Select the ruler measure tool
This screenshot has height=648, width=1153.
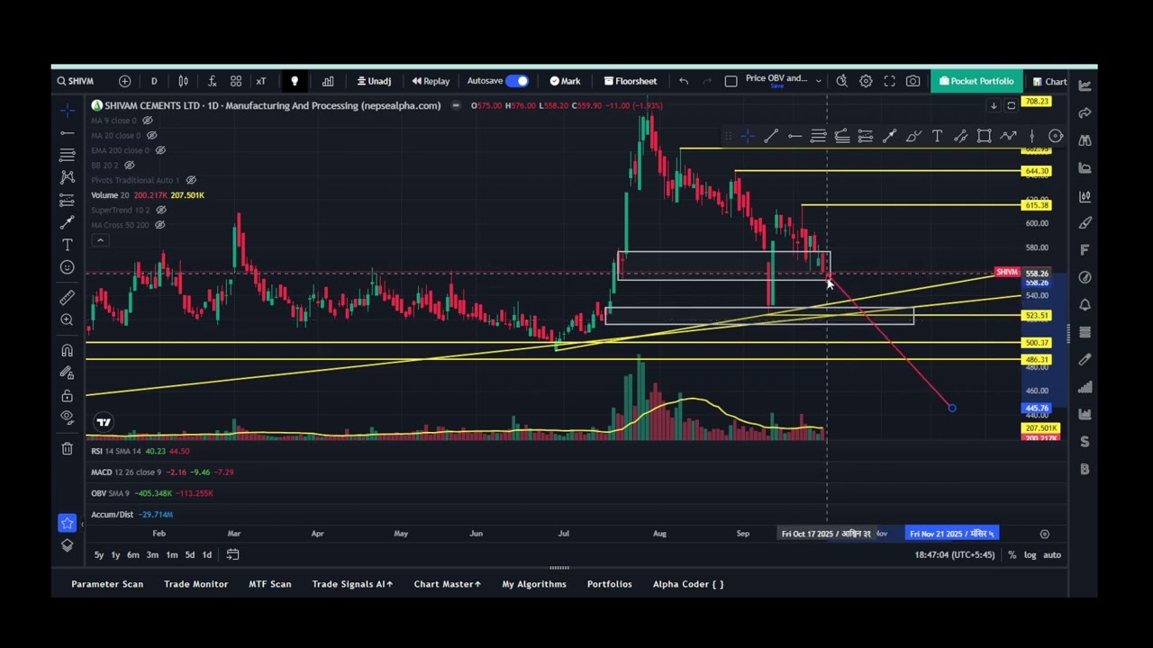pos(68,298)
